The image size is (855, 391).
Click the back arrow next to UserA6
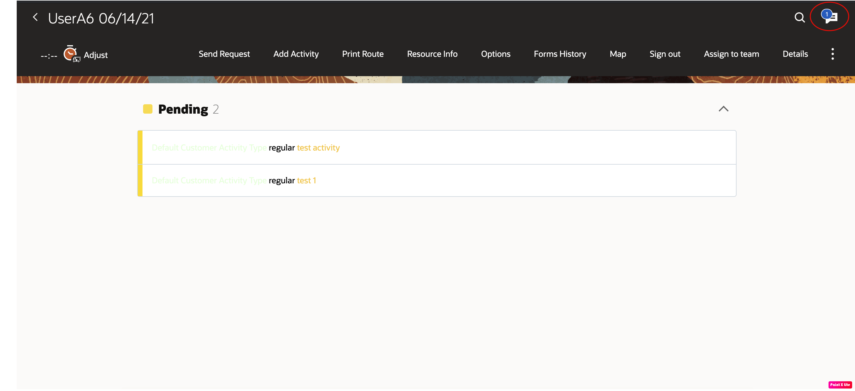pos(35,17)
